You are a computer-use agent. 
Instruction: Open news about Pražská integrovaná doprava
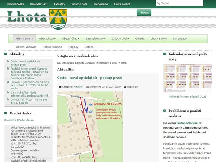click(x=30, y=73)
